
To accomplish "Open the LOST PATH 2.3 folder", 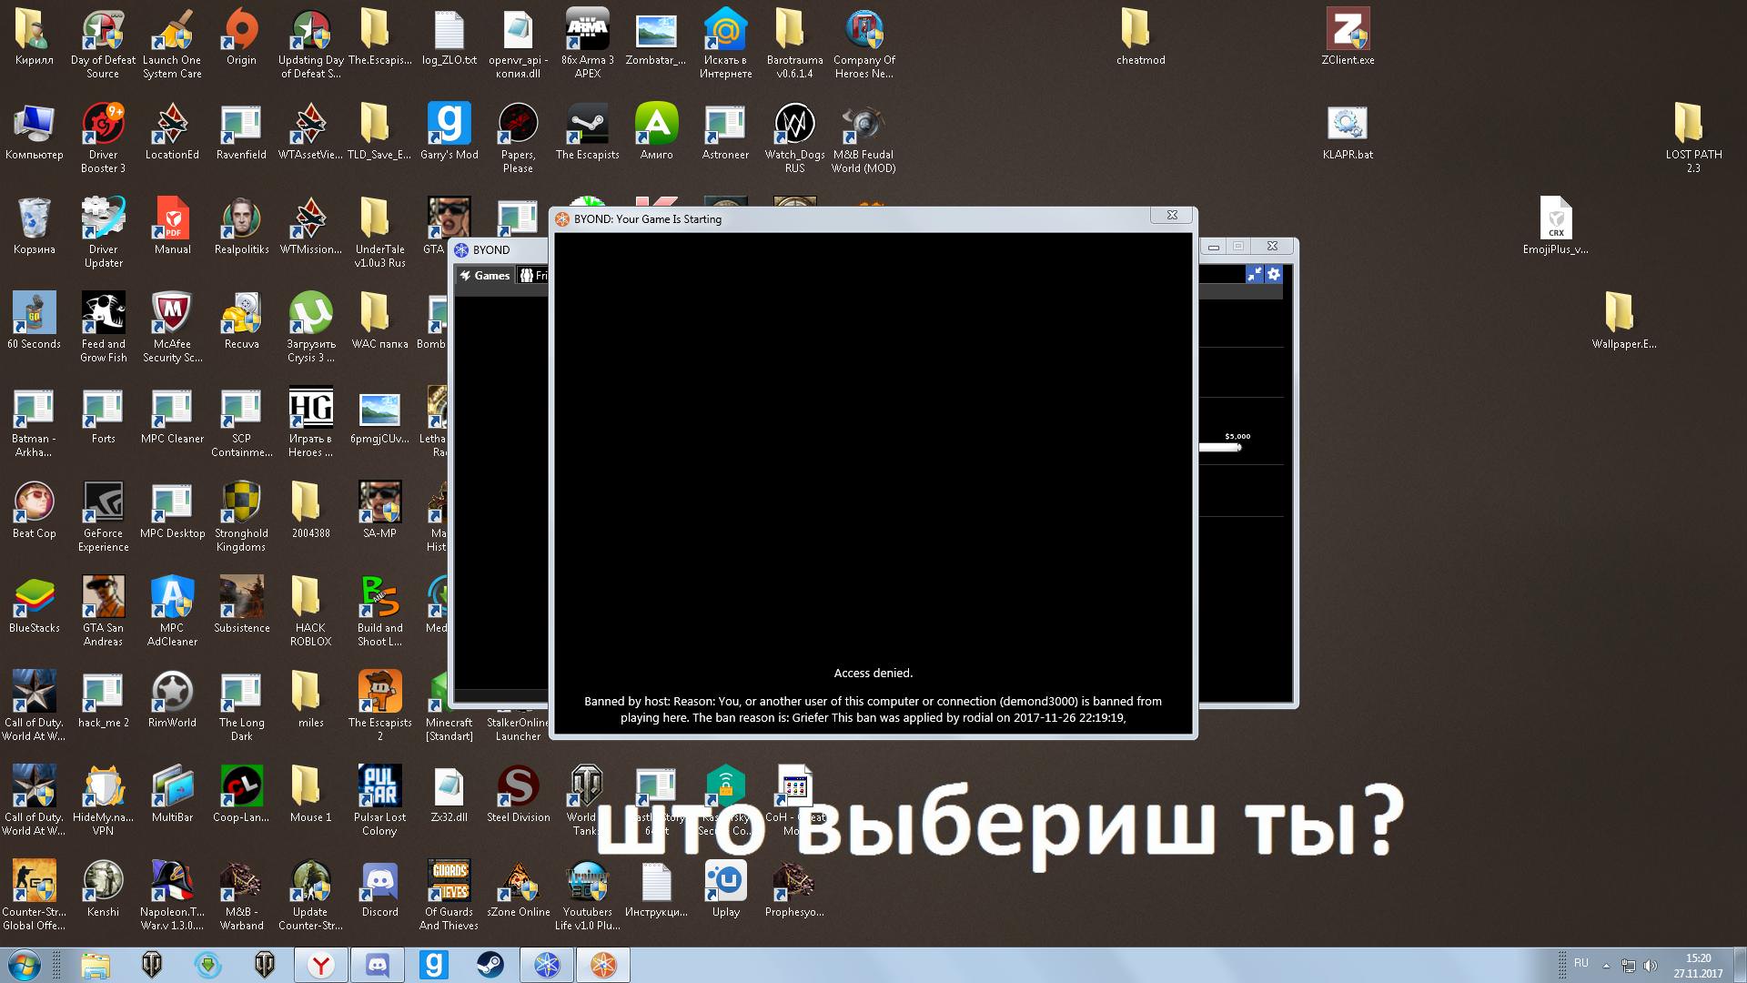I will tap(1693, 137).
